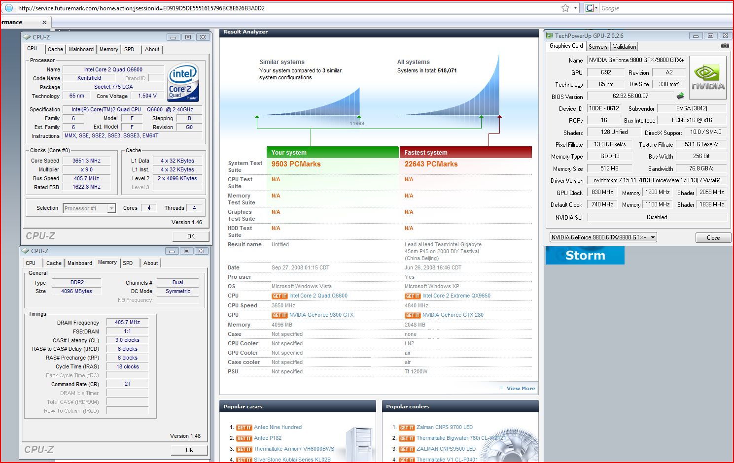Viewport: 734px width, 463px height.
Task: Click GET IT badge for GeForce 9800 GTX
Action: (280, 315)
